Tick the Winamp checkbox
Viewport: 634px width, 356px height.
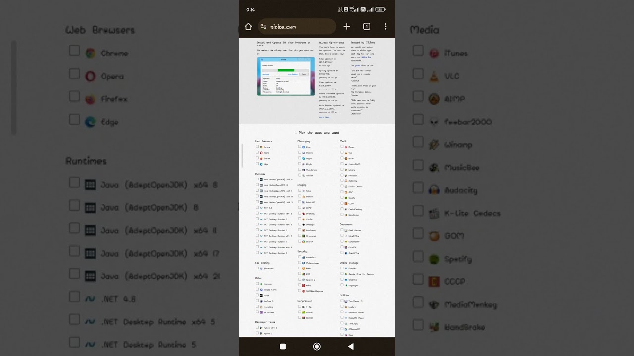[x=342, y=170]
